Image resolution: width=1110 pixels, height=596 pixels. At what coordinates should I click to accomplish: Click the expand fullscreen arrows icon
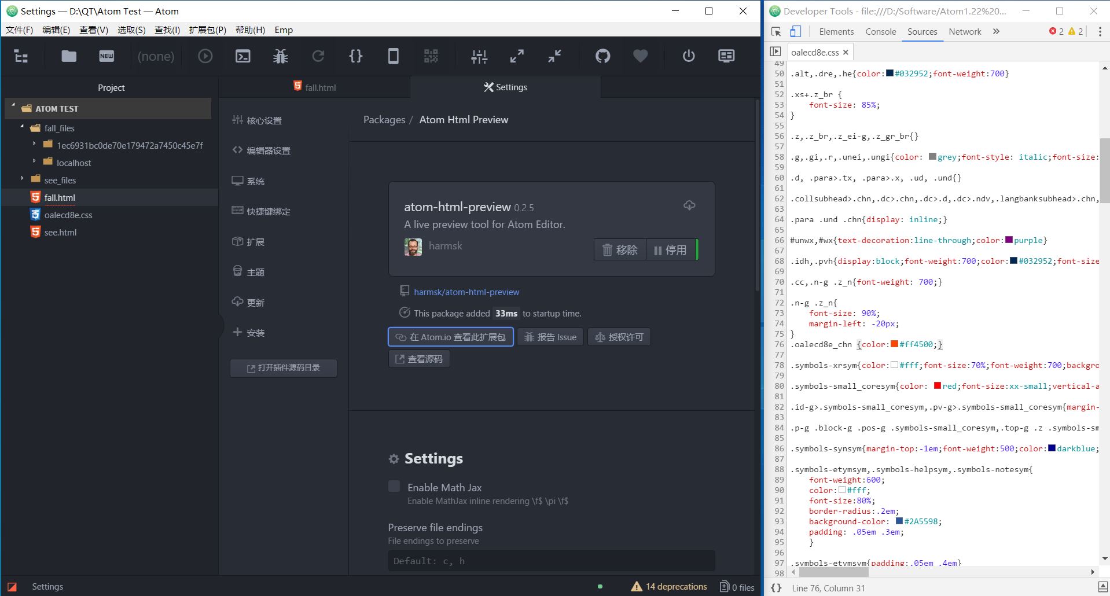pyautogui.click(x=517, y=56)
